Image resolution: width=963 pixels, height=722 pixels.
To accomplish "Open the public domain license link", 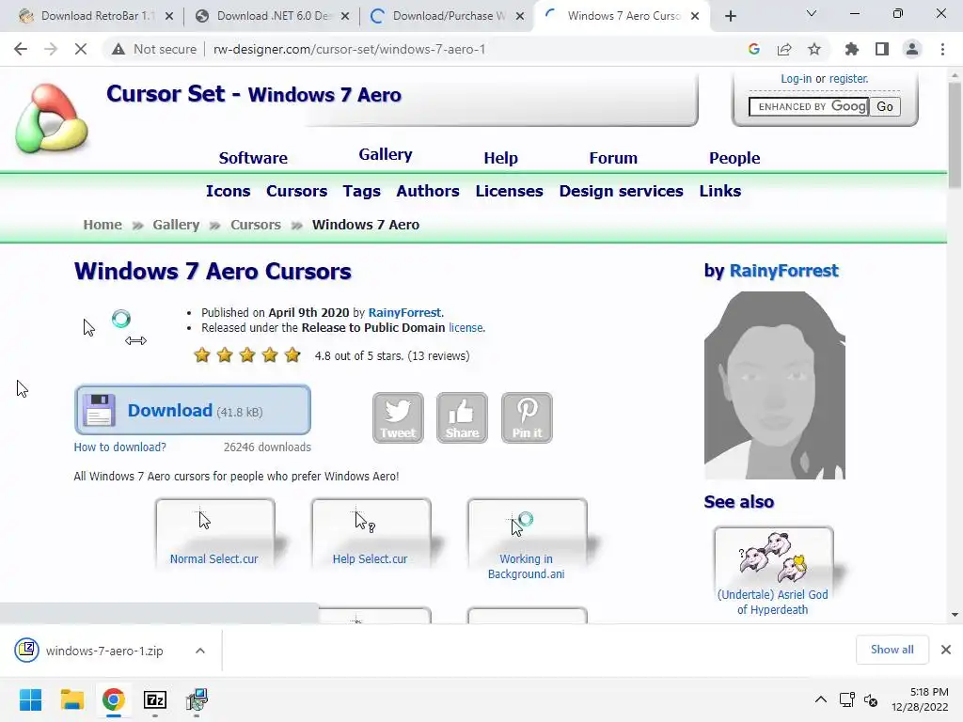I will [466, 328].
